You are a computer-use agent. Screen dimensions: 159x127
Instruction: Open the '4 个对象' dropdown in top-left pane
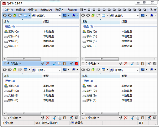[20, 63]
